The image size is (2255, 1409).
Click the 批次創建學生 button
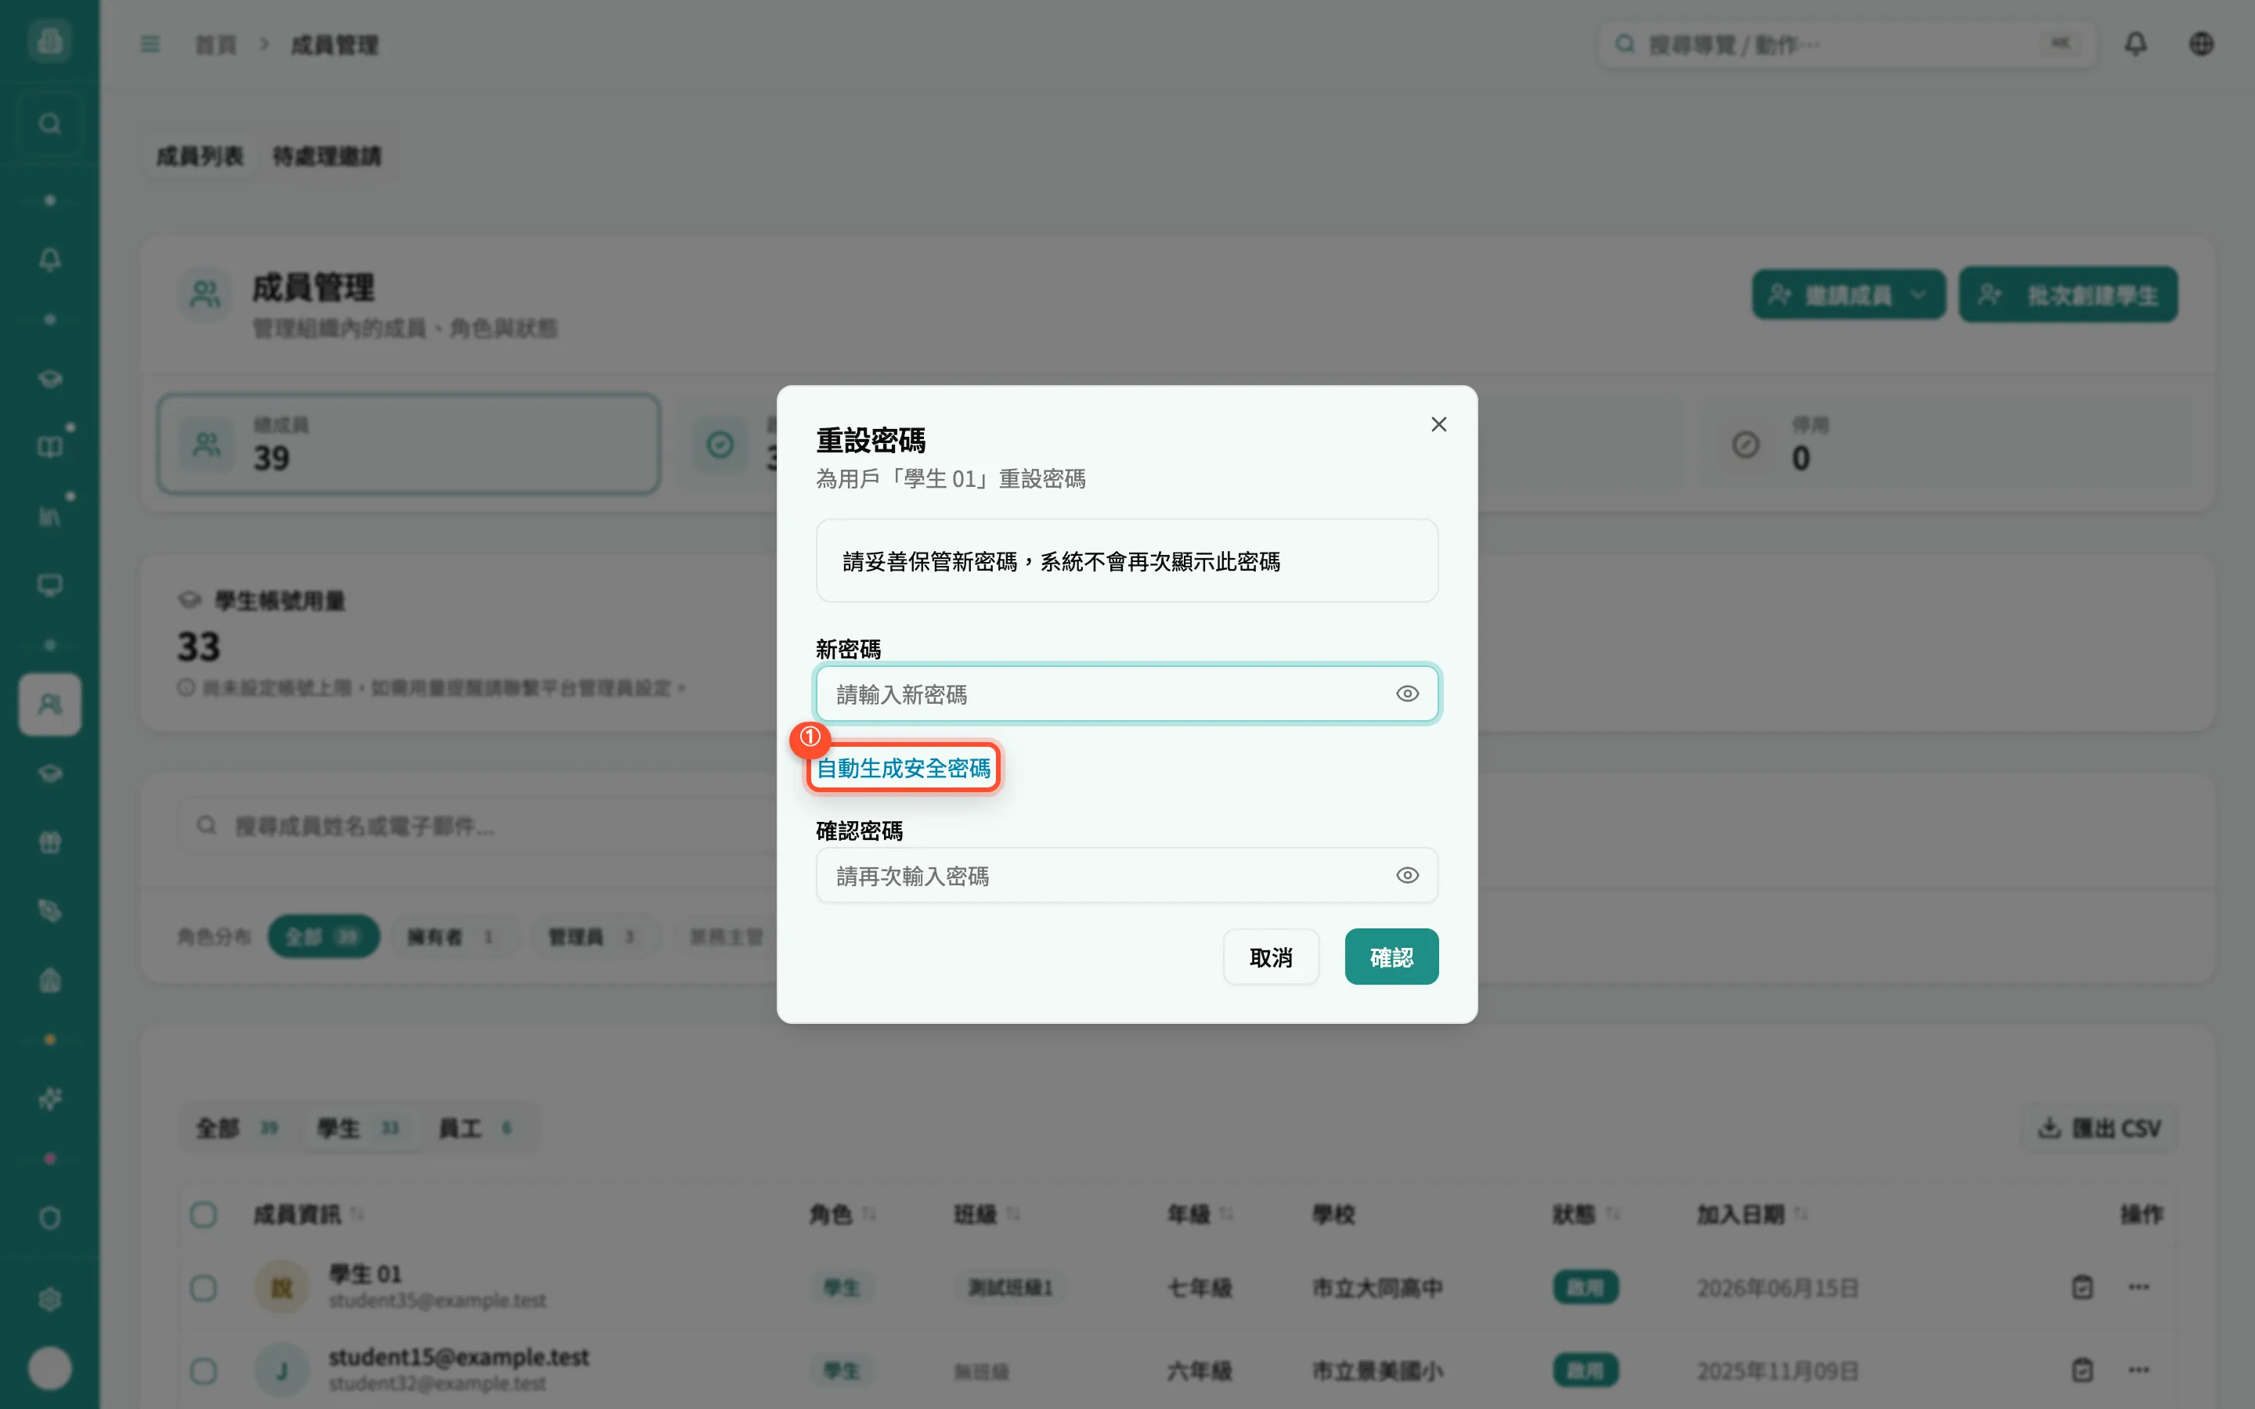(x=2068, y=295)
